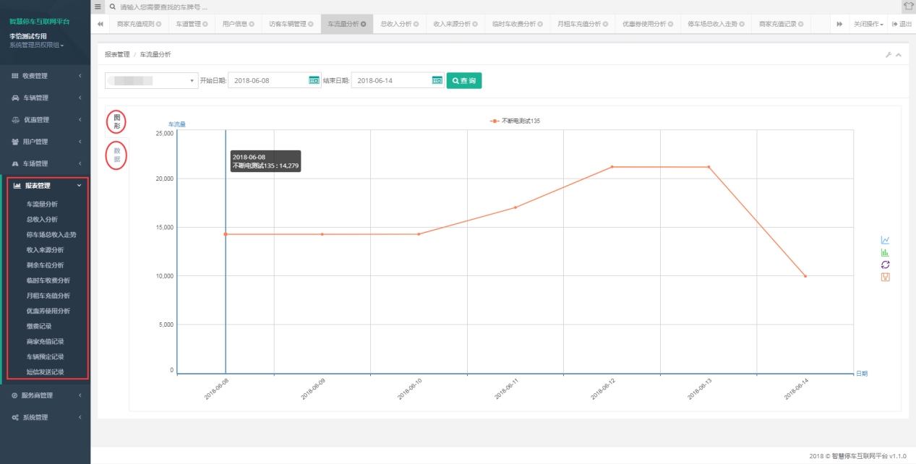This screenshot has width=916, height=464.
Task: Open 缴费记录 in the sidebar
Action: 40,326
